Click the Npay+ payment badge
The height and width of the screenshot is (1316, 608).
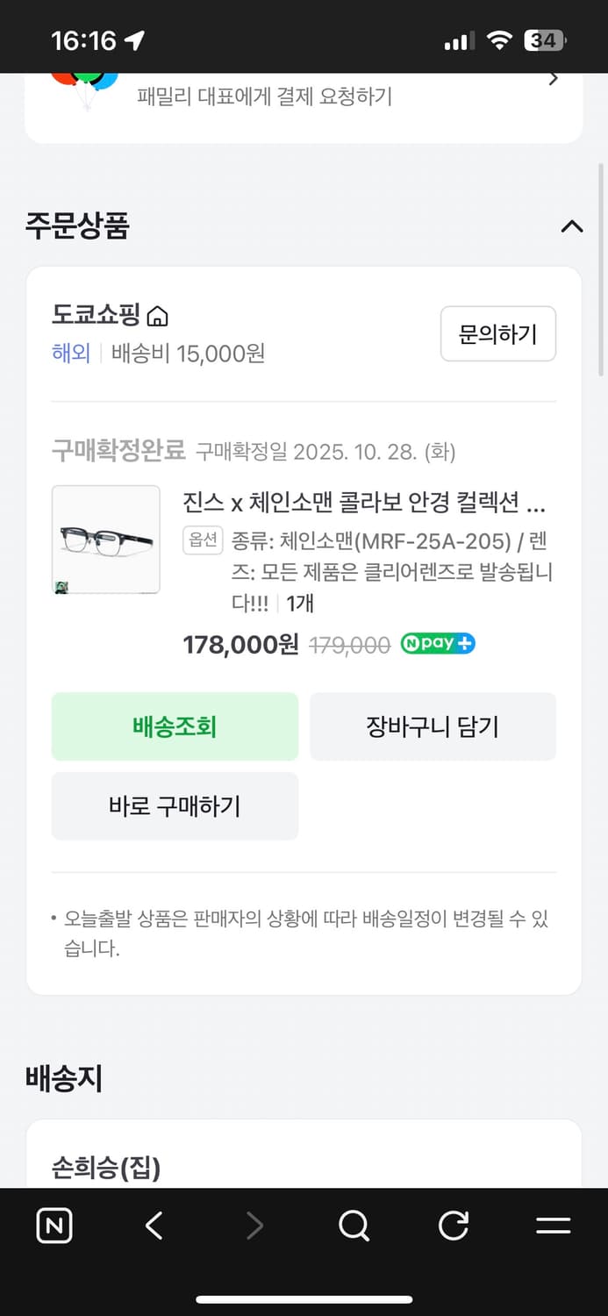pyautogui.click(x=437, y=644)
